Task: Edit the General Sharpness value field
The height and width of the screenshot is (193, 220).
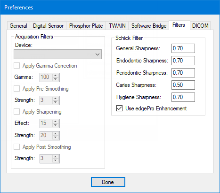Action: pos(183,48)
